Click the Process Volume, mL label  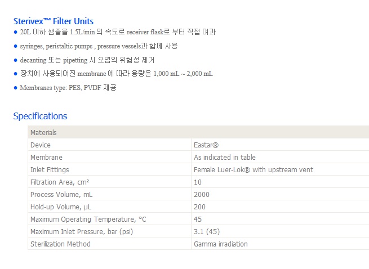pyautogui.click(x=61, y=195)
